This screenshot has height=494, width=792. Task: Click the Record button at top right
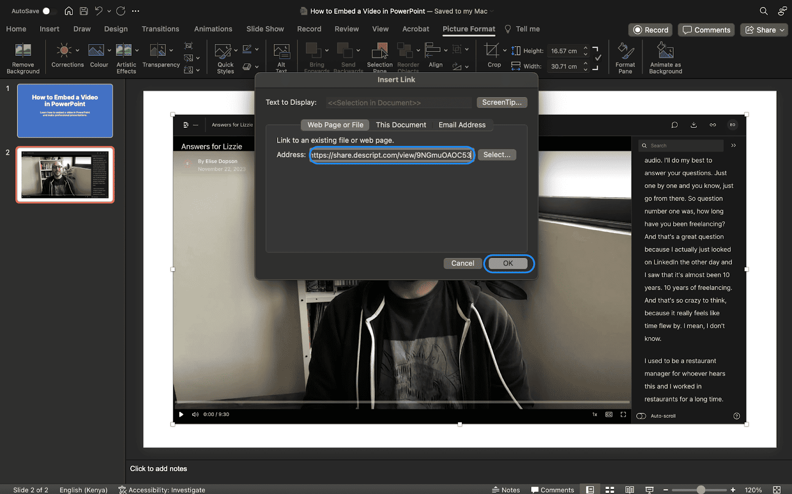pyautogui.click(x=650, y=30)
